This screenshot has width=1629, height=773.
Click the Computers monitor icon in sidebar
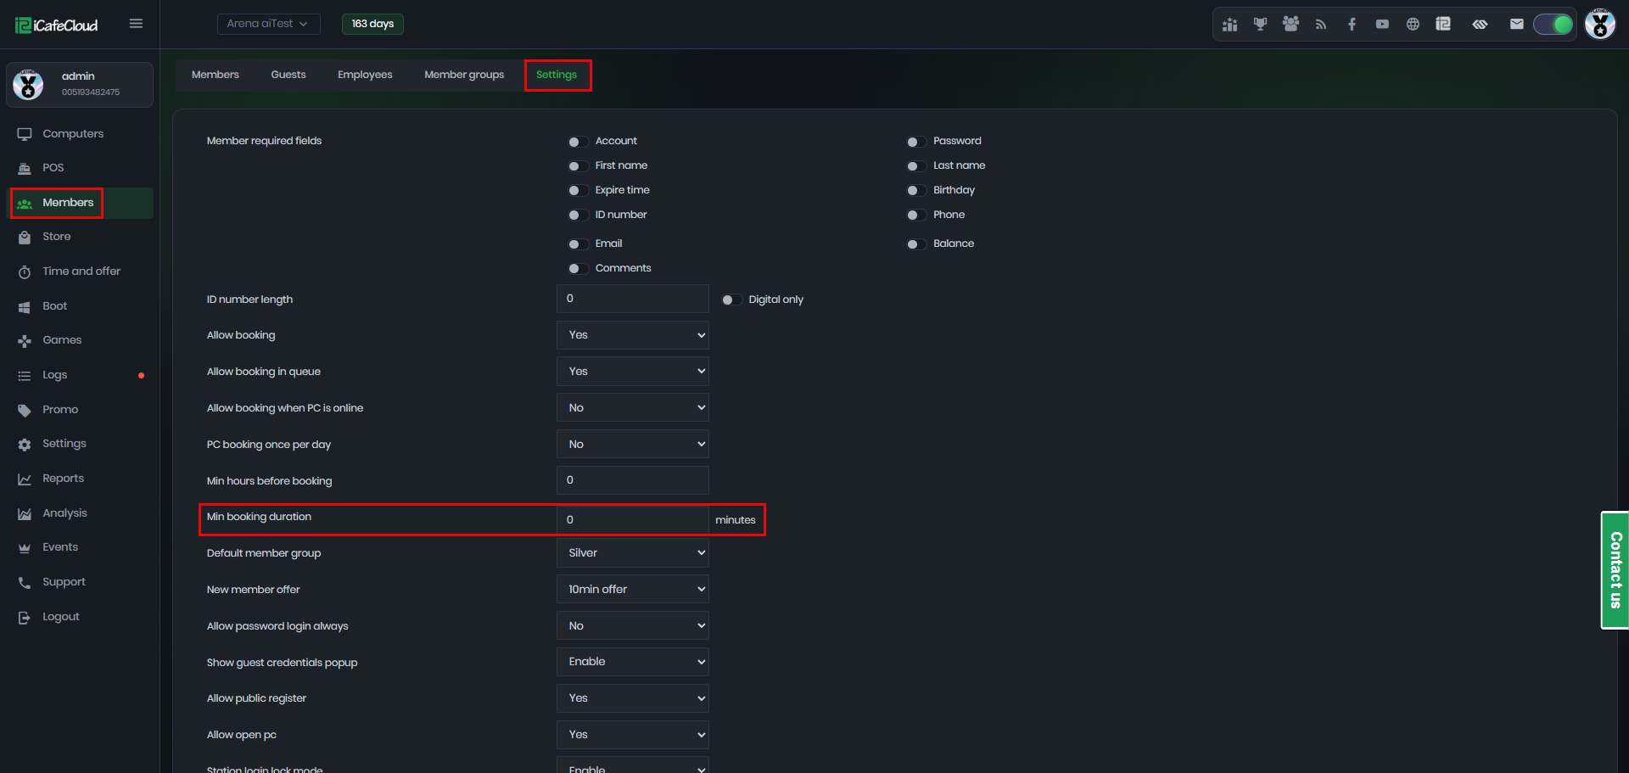(25, 134)
